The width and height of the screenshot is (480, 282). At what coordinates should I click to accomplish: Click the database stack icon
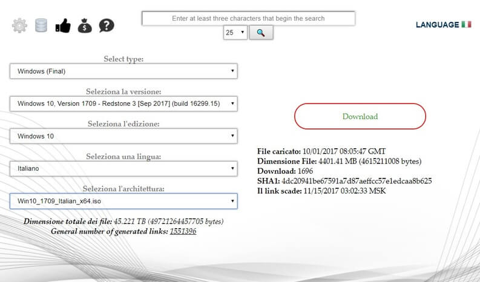[41, 25]
